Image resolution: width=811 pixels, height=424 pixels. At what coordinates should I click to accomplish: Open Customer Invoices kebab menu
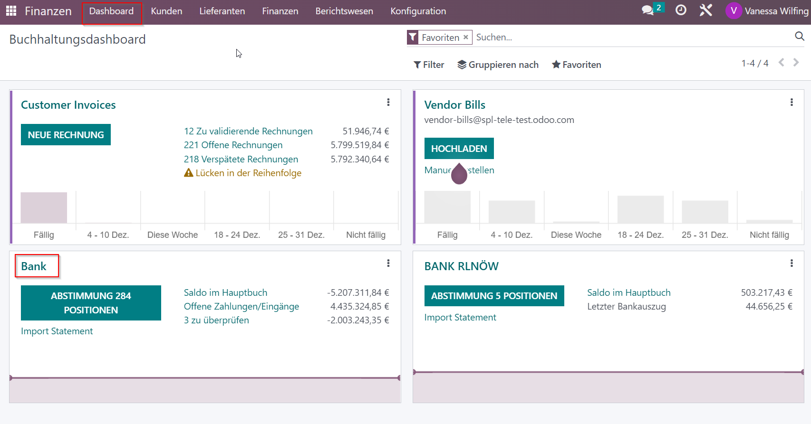click(x=388, y=102)
